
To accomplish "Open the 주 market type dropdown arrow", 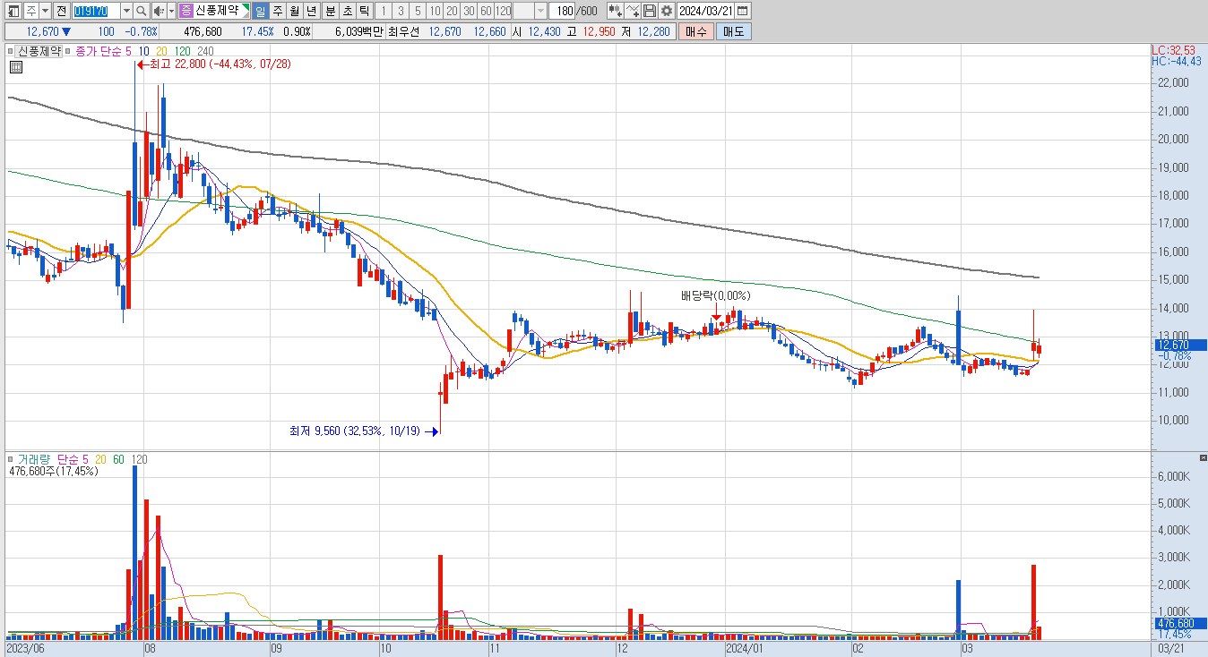I will tap(45, 11).
